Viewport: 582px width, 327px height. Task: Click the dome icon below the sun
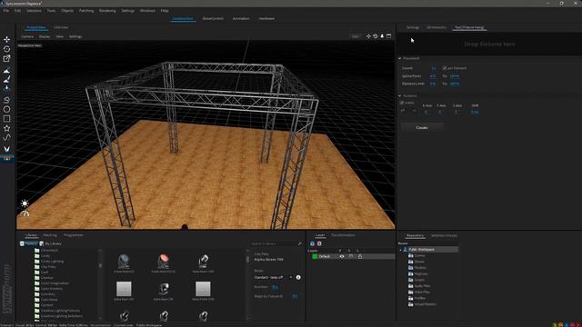(x=25, y=213)
